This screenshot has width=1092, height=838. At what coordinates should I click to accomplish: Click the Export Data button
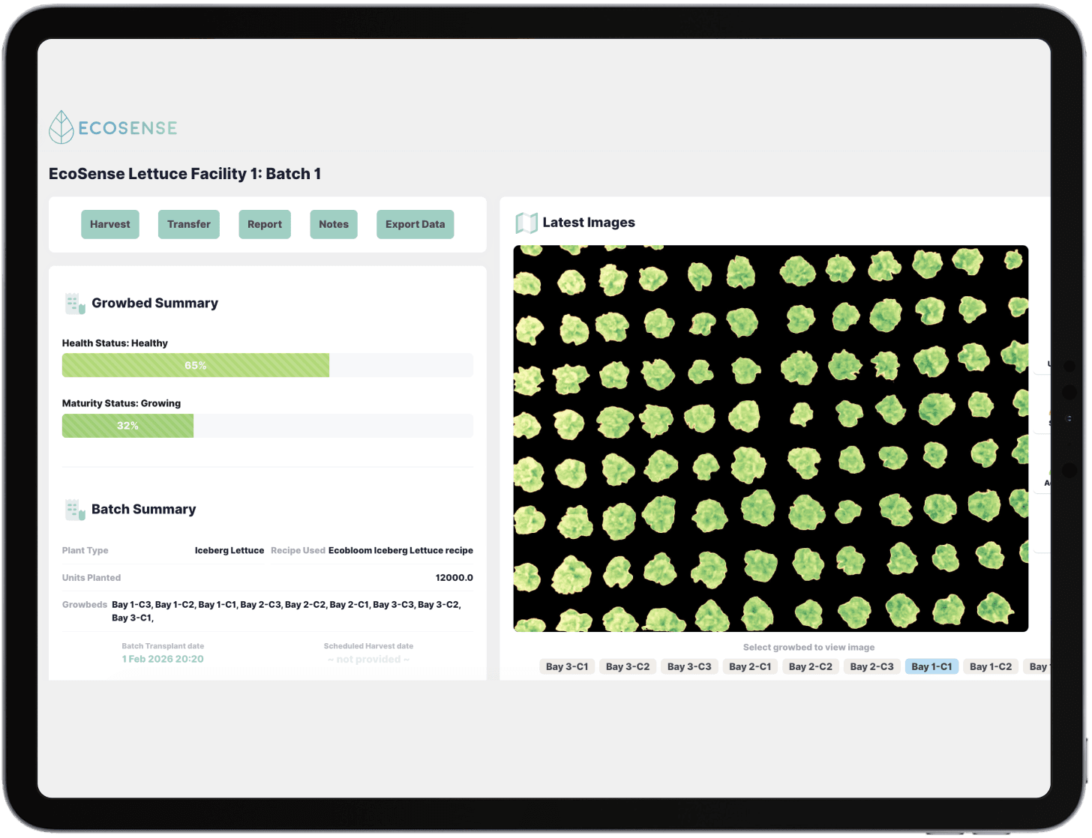[x=415, y=224]
